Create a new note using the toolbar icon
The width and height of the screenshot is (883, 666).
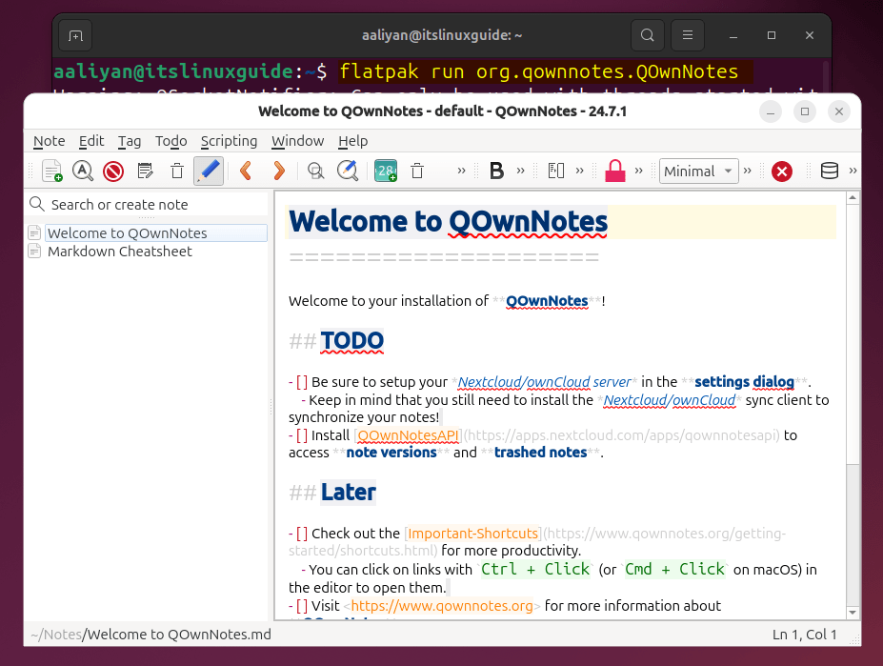pos(53,171)
